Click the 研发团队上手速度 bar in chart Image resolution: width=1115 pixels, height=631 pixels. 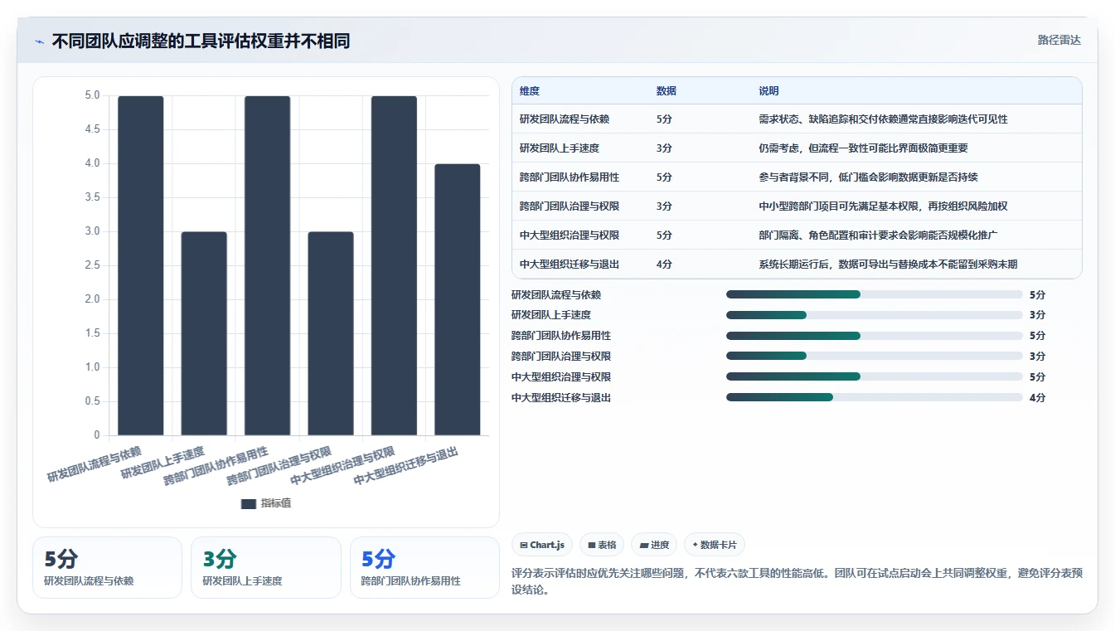[x=204, y=333]
